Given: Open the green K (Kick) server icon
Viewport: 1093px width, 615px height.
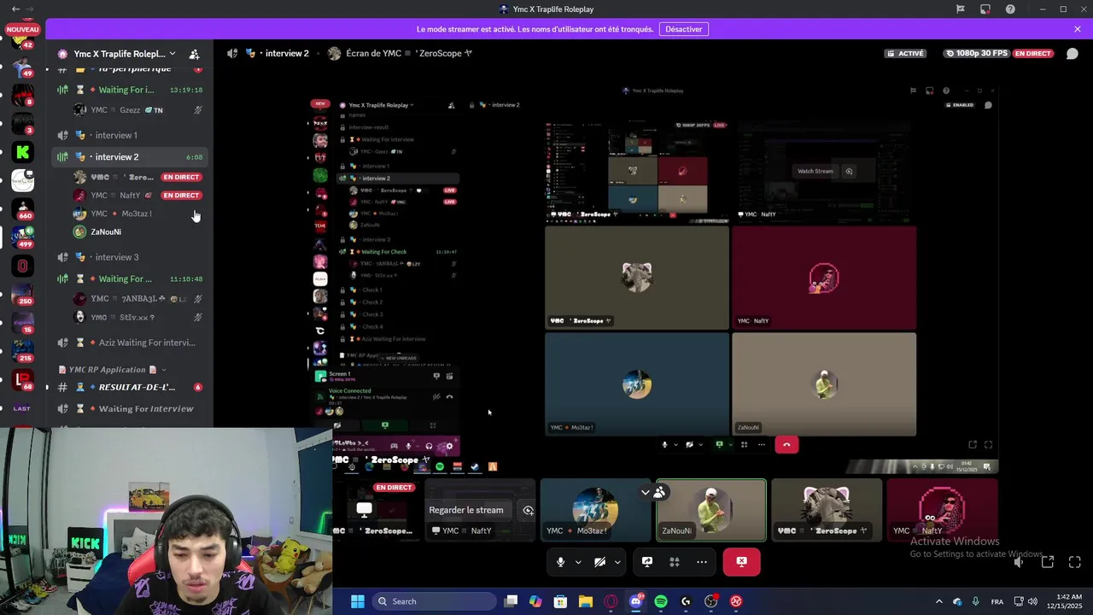Looking at the screenshot, I should (x=22, y=152).
